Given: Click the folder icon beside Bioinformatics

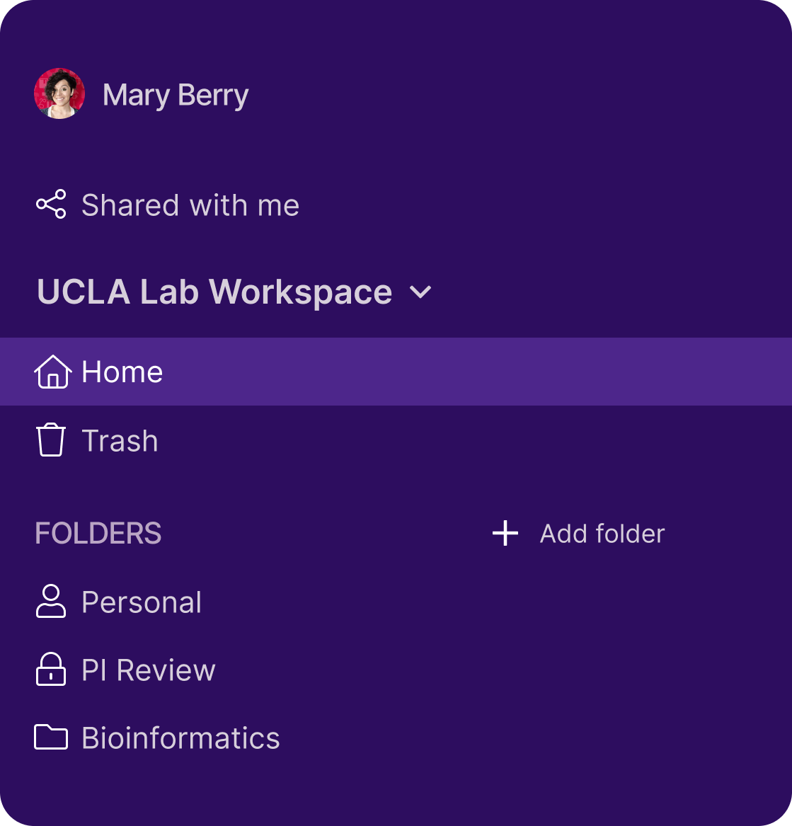Looking at the screenshot, I should 51,738.
